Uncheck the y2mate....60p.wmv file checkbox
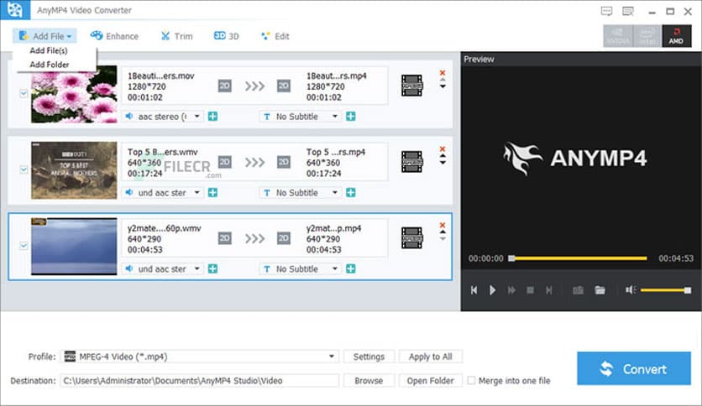This screenshot has height=406, width=702. click(x=24, y=246)
